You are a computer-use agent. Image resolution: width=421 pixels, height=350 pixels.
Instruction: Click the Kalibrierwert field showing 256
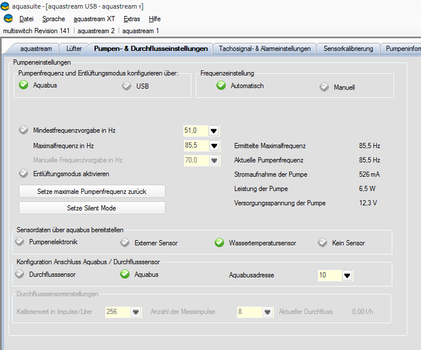click(118, 312)
